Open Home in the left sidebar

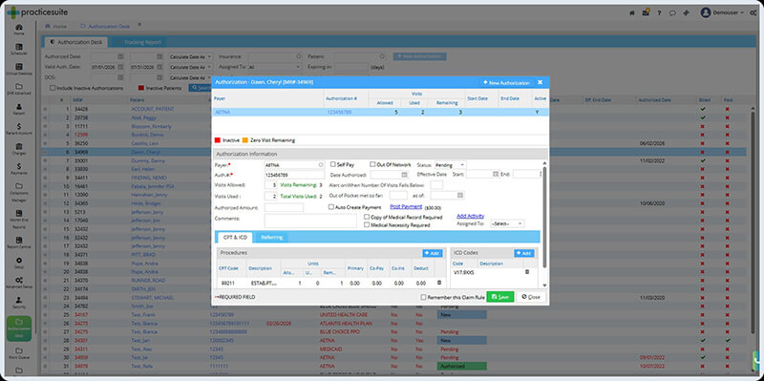(x=18, y=30)
